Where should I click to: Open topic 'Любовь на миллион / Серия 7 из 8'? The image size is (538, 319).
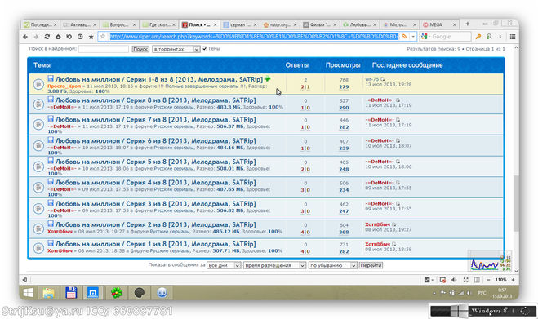coord(155,119)
